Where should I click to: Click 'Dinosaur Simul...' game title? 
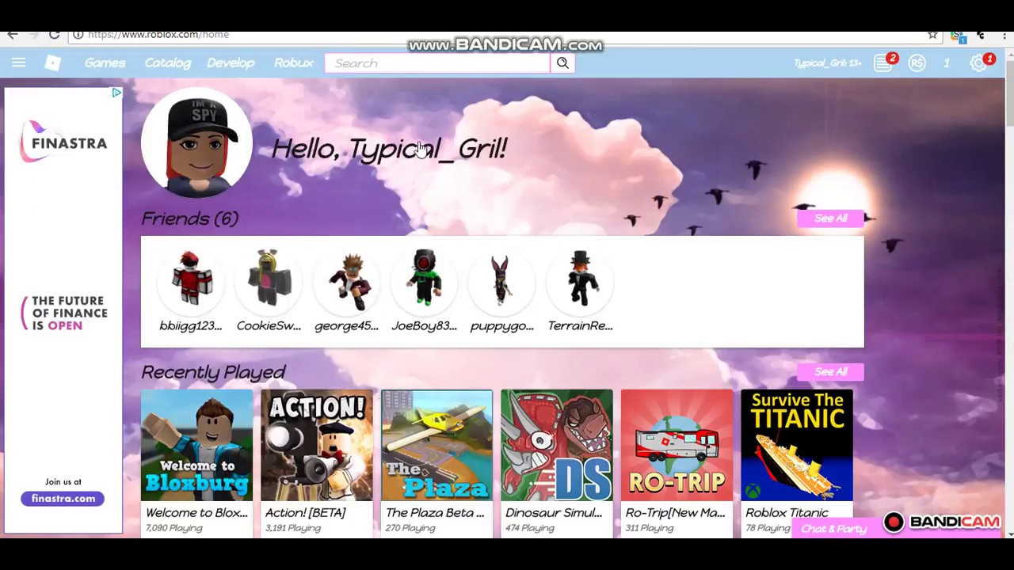[x=554, y=513]
